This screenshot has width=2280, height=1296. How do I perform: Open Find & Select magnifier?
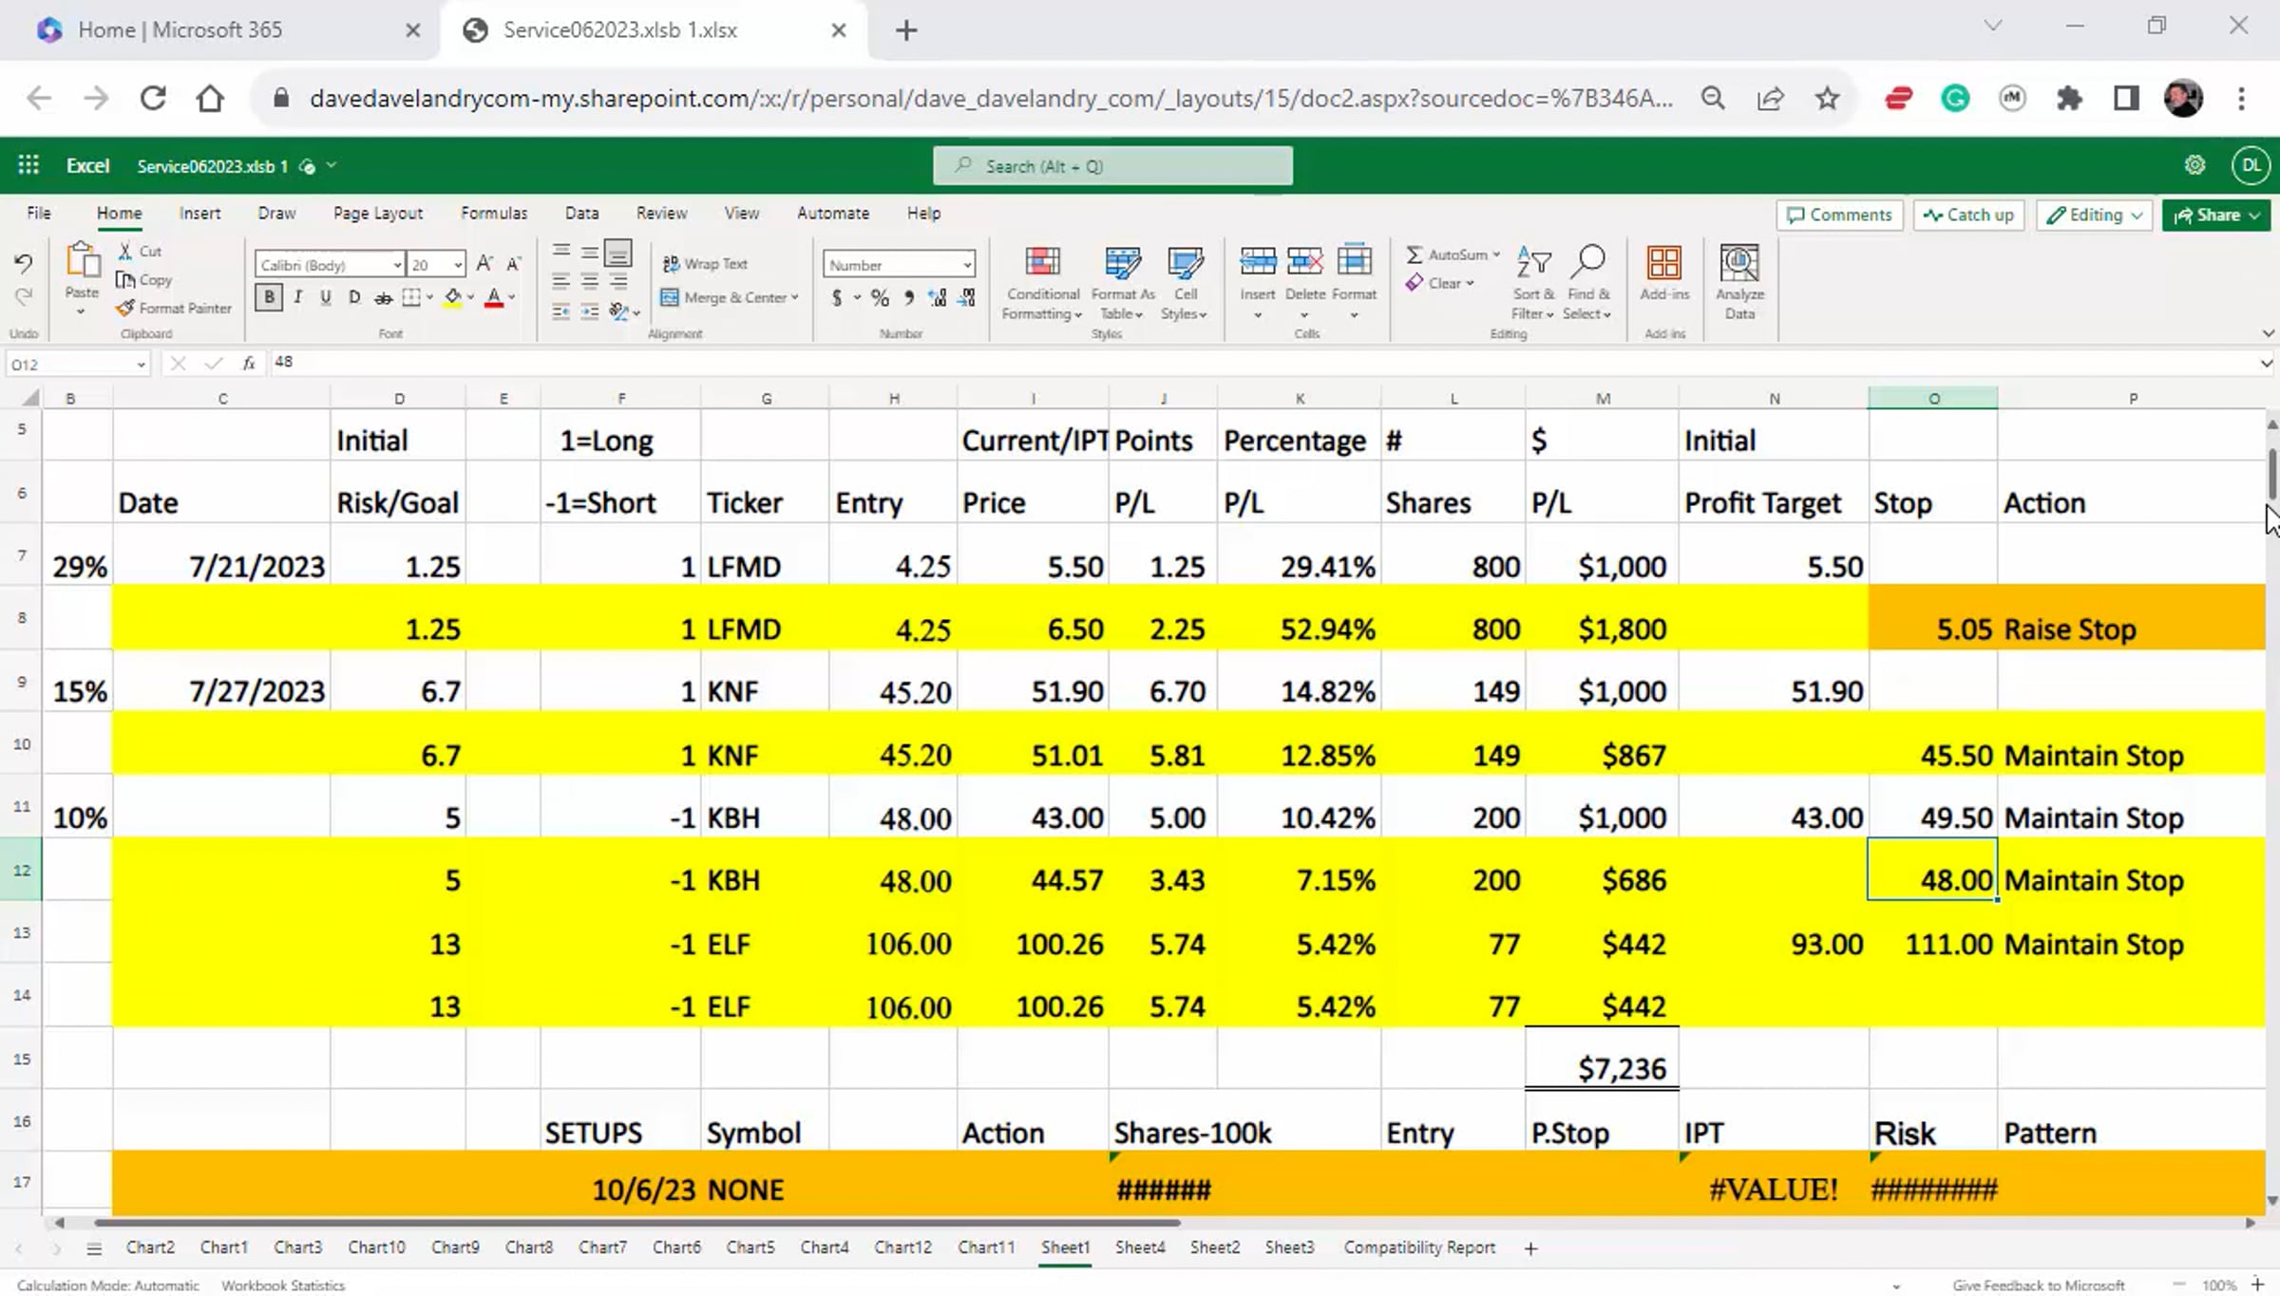click(1587, 284)
